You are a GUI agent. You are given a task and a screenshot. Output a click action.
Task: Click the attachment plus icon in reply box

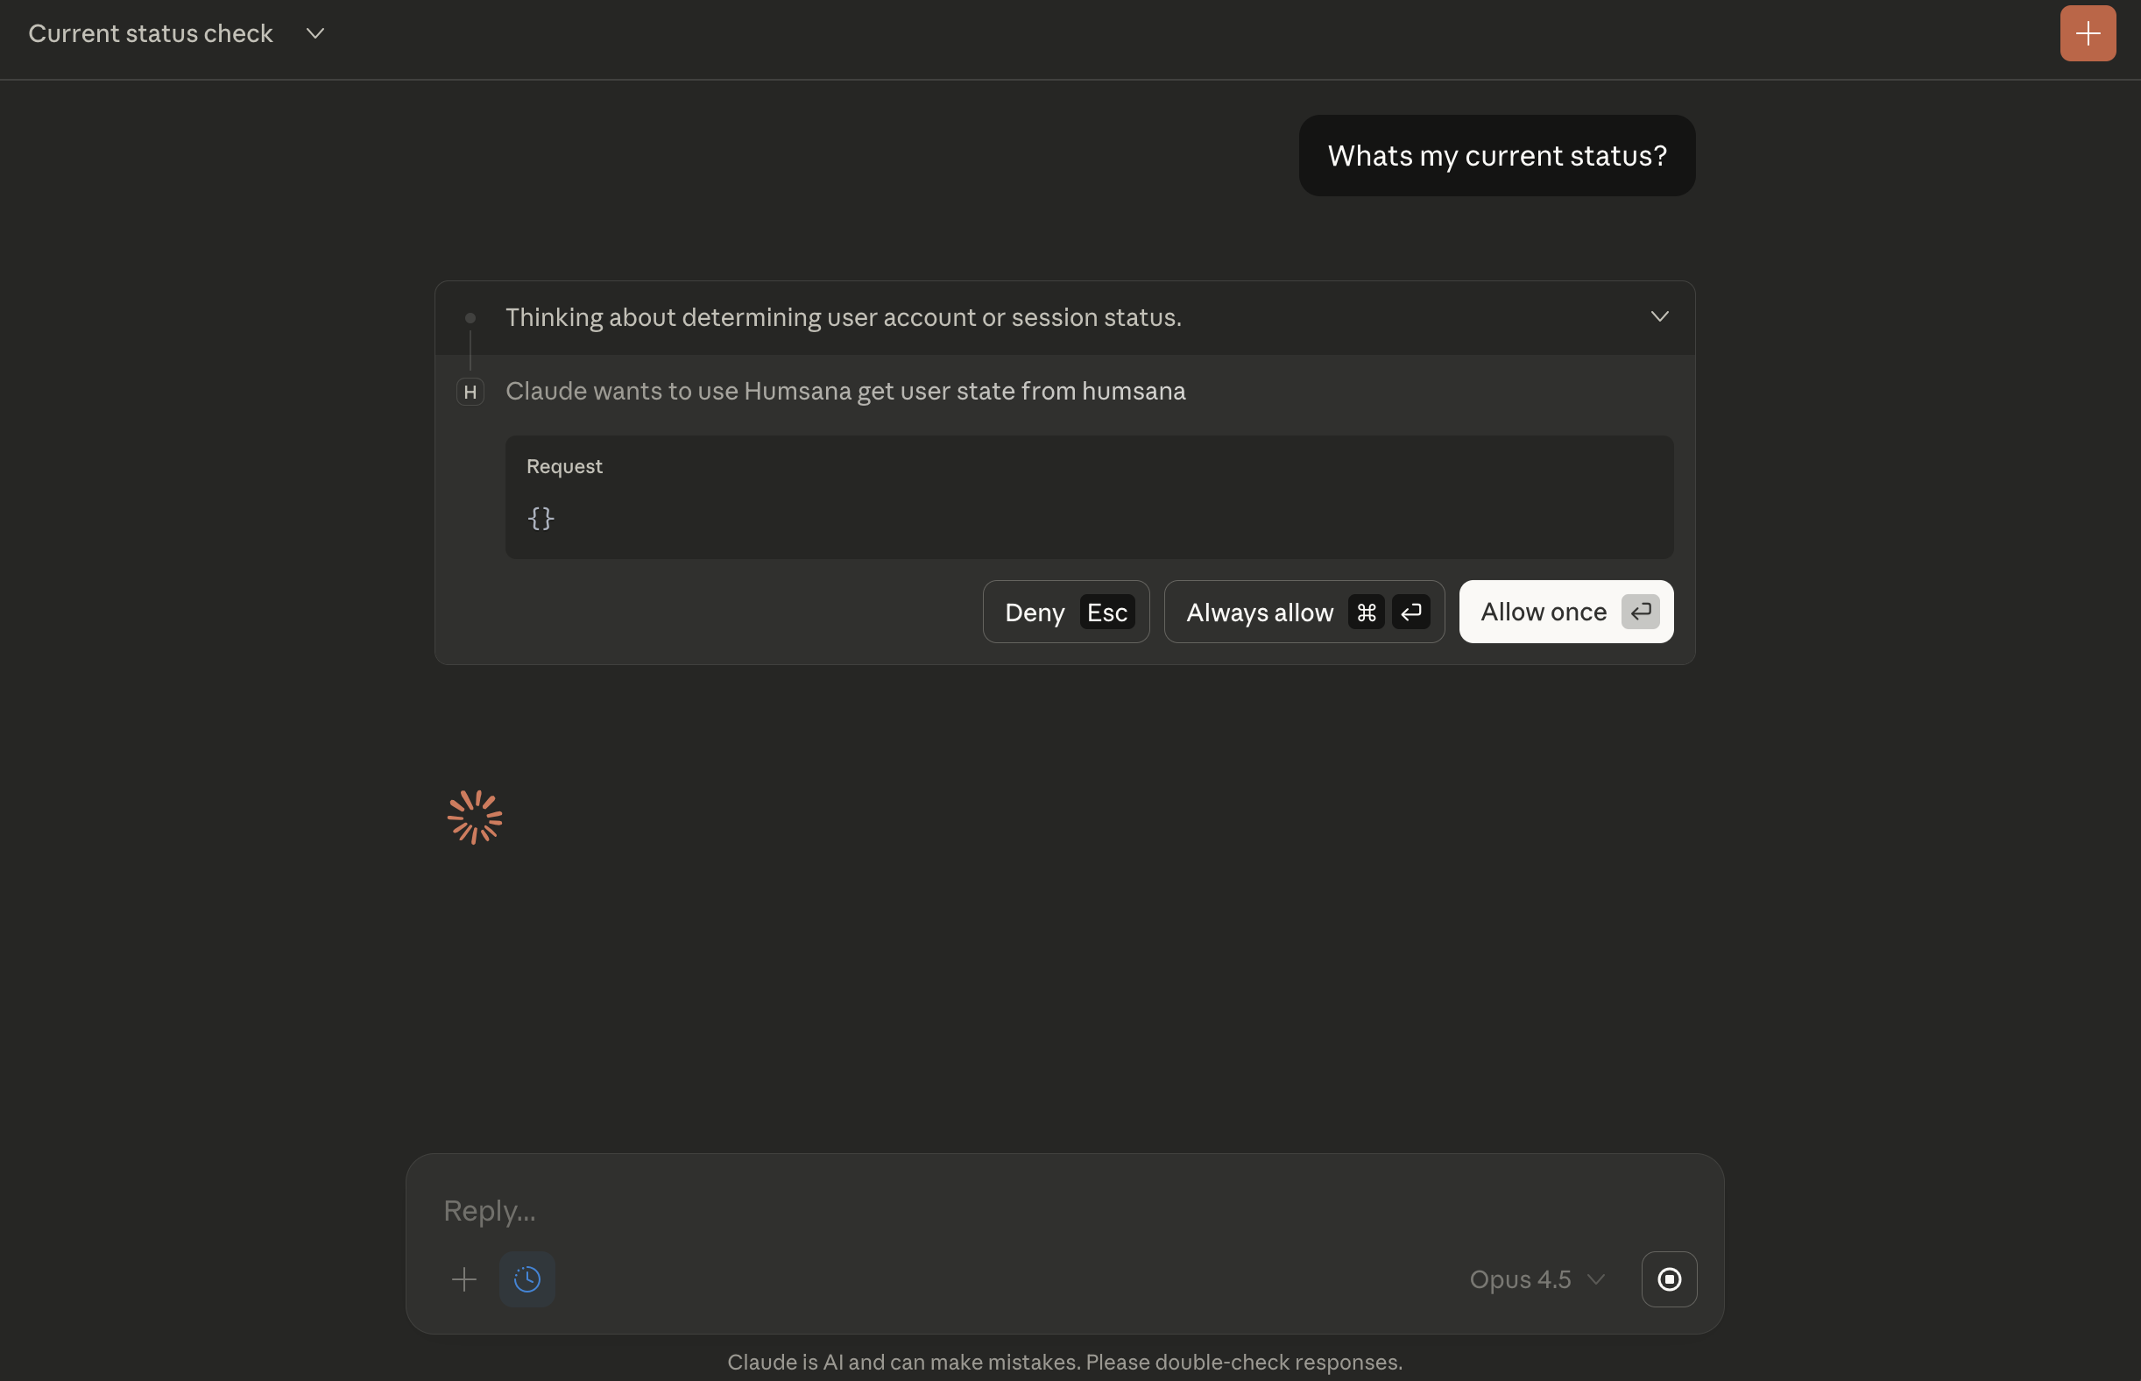click(465, 1278)
